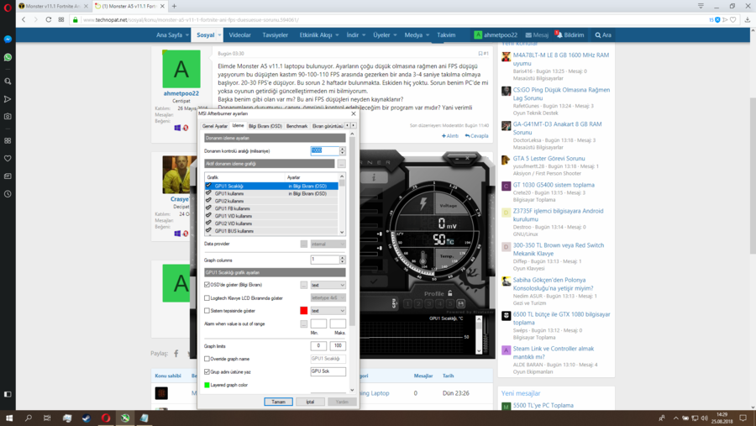Toggle GPU1 kullanımı graph checkmark

[x=208, y=193]
